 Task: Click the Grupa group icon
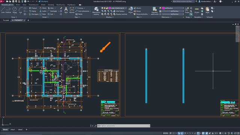coord(187,10)
